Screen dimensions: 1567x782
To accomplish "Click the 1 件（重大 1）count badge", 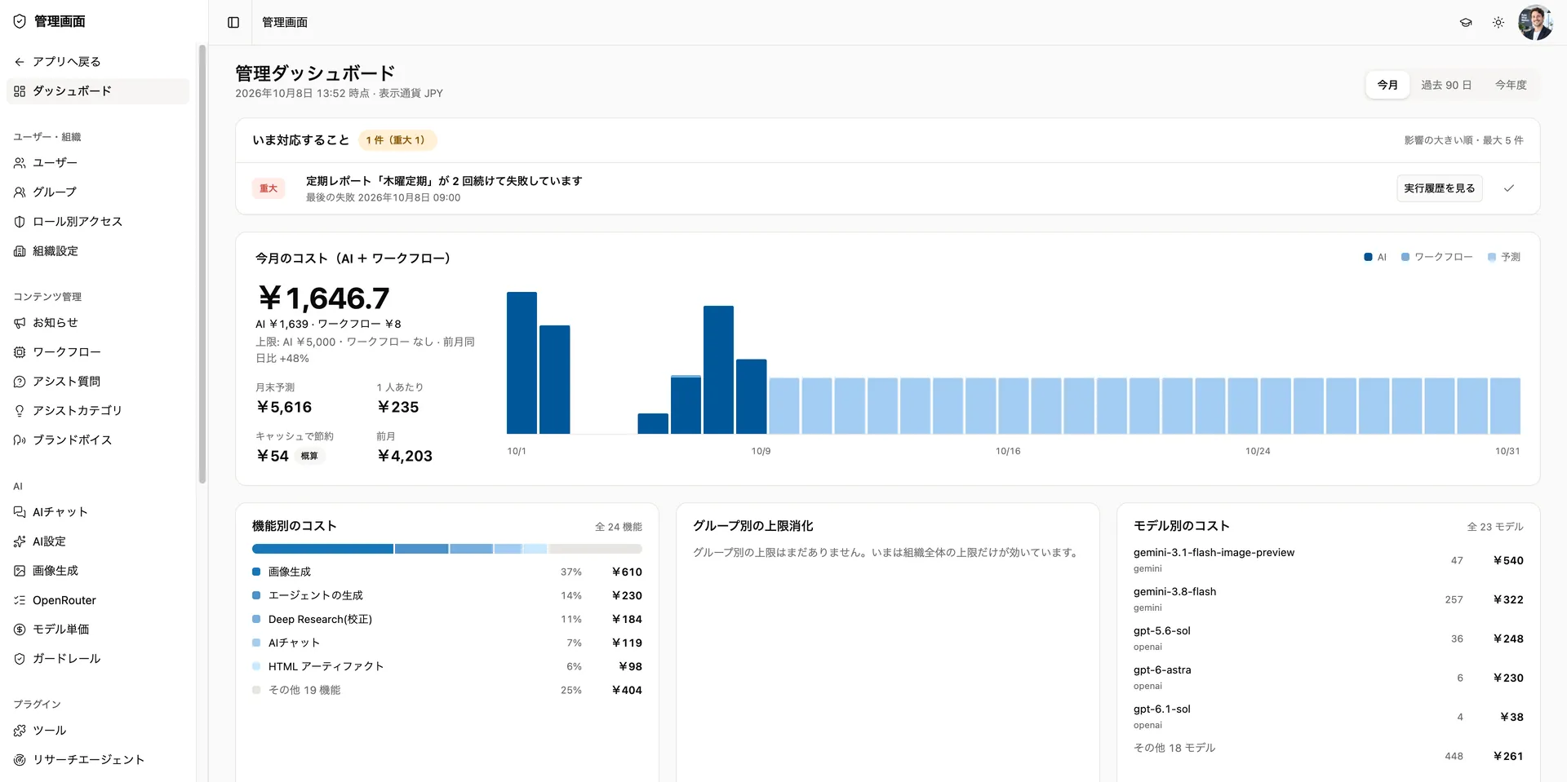I will pos(397,140).
